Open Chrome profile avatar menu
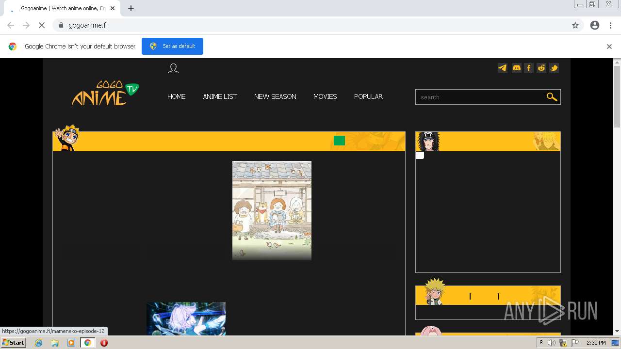The width and height of the screenshot is (621, 349). (x=595, y=25)
